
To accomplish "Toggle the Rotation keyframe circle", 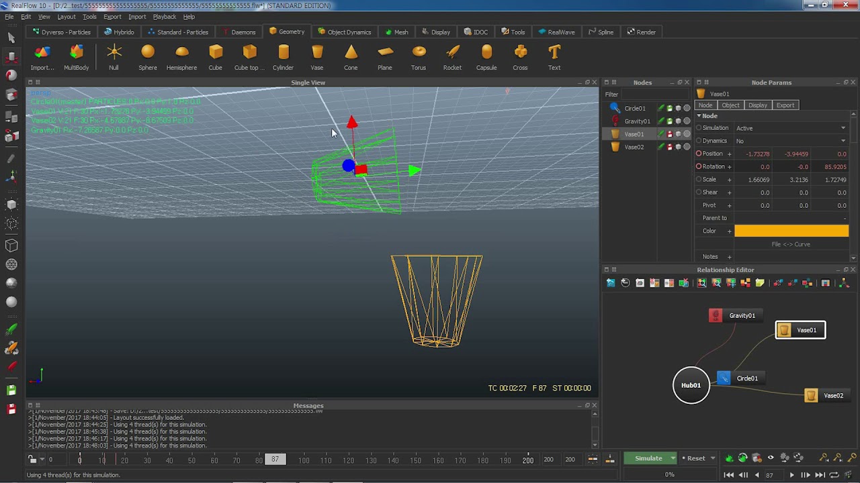I will [699, 166].
